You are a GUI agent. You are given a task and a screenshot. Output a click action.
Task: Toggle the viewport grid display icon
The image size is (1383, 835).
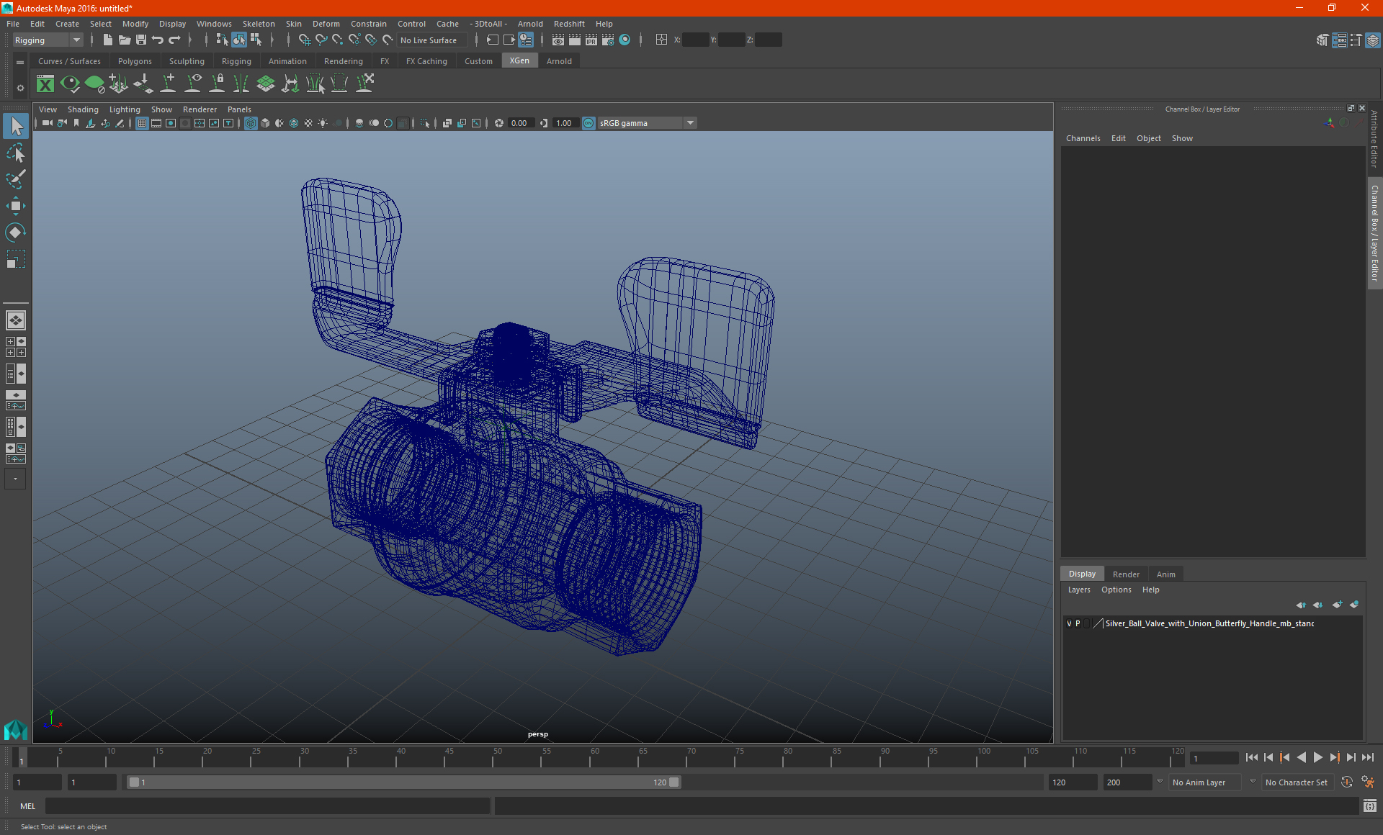tap(142, 123)
